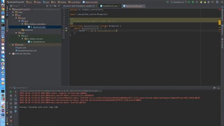Switch to SampleServer.java editor tab
This screenshot has height=126, width=224.
[x=110, y=6]
